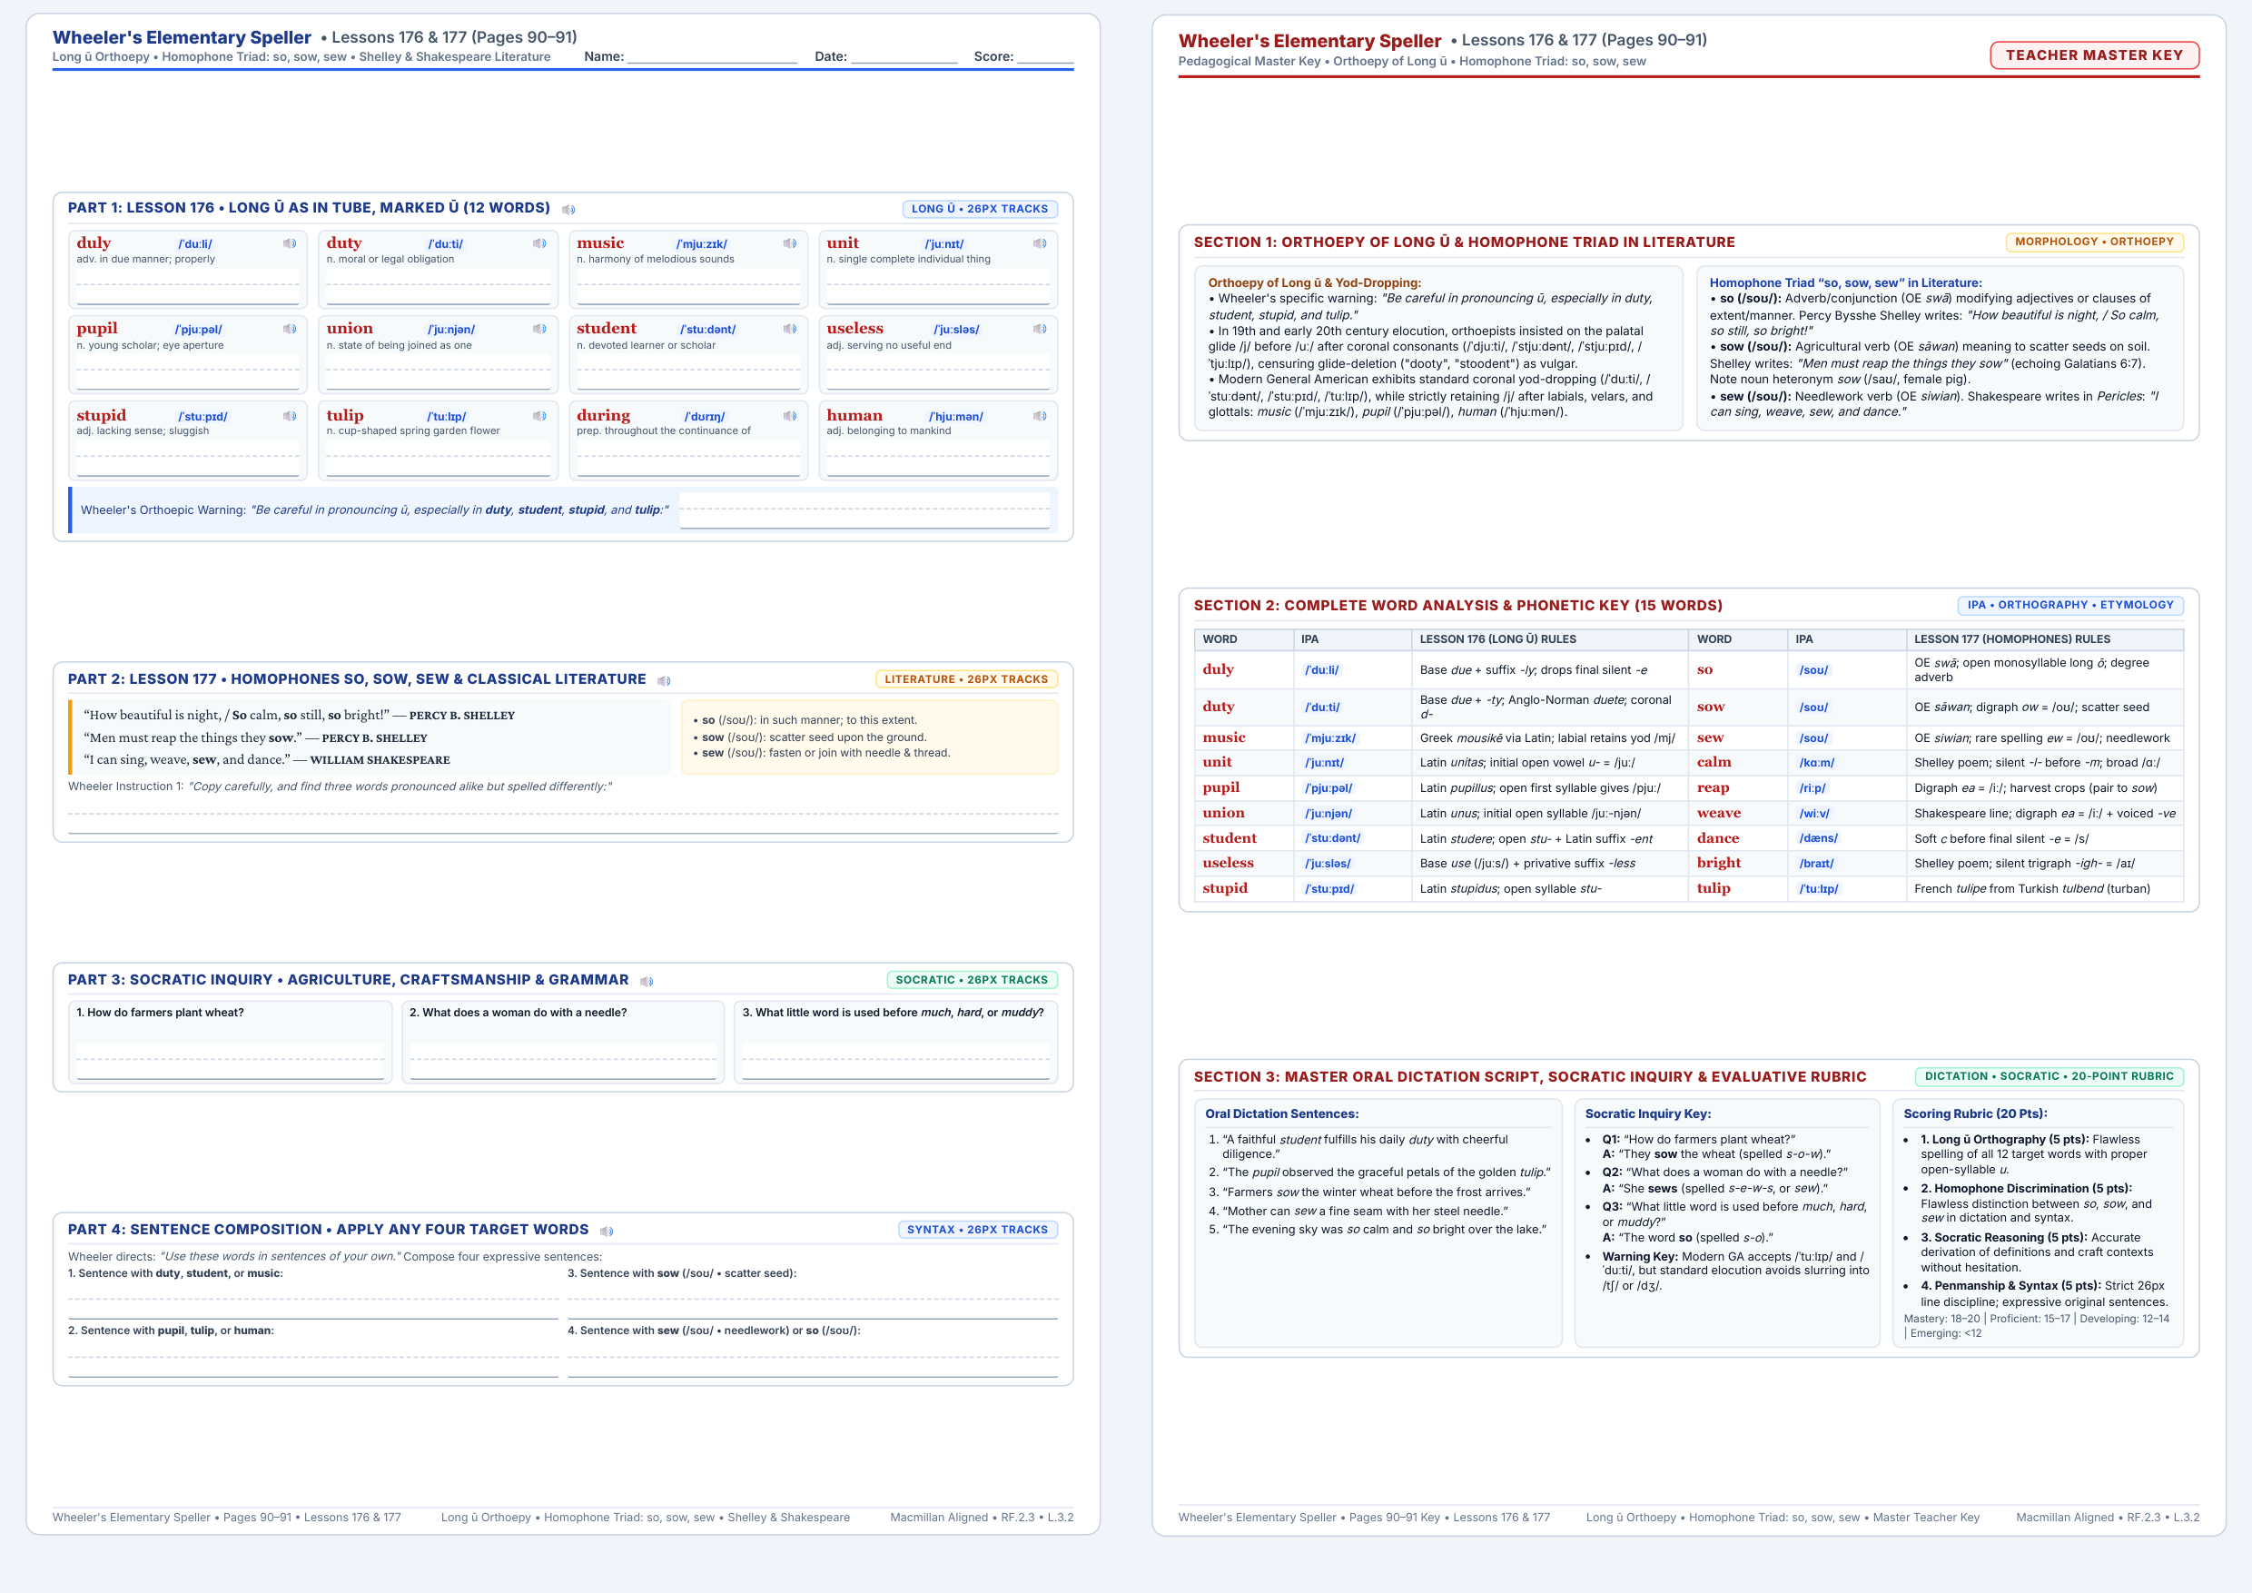The width and height of the screenshot is (2252, 1593).
Task: Play audio for the word human
Action: (x=1040, y=416)
